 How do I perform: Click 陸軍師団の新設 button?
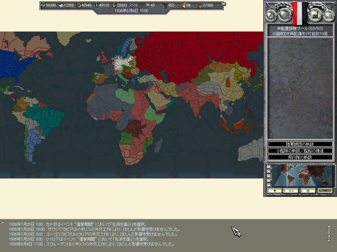pos(300,144)
